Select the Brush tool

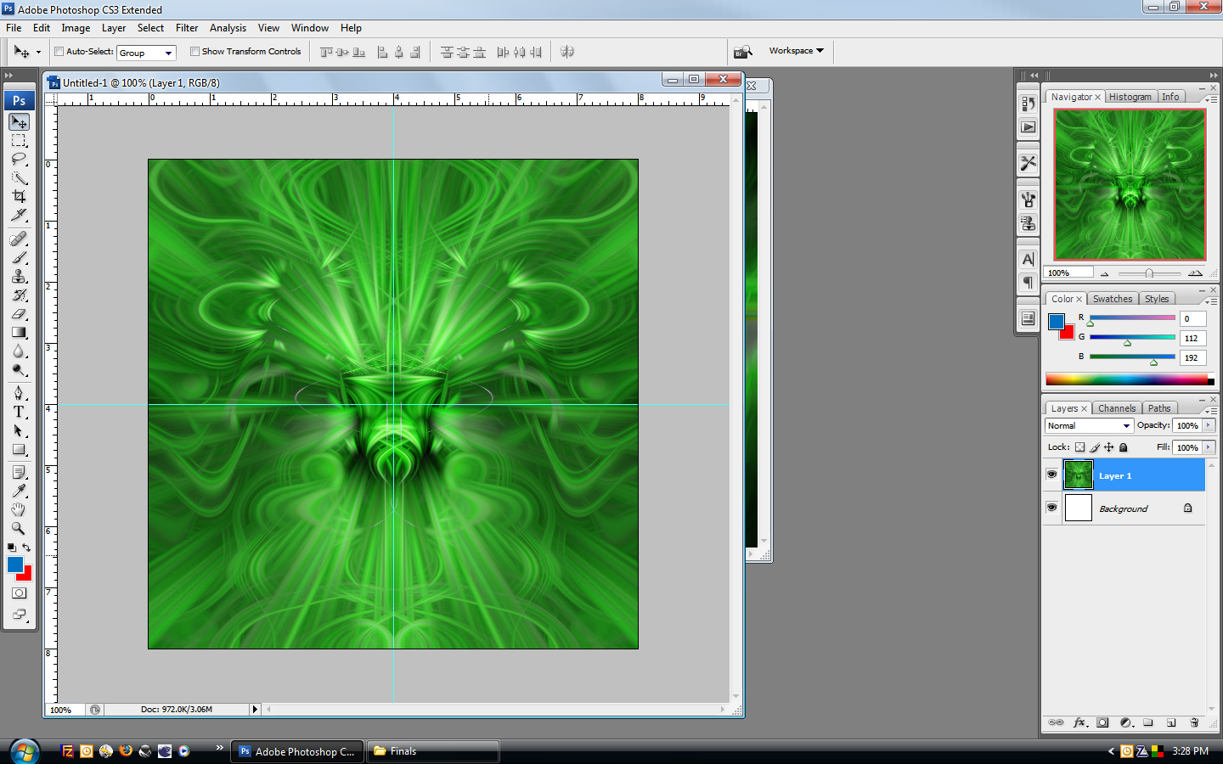coord(19,258)
